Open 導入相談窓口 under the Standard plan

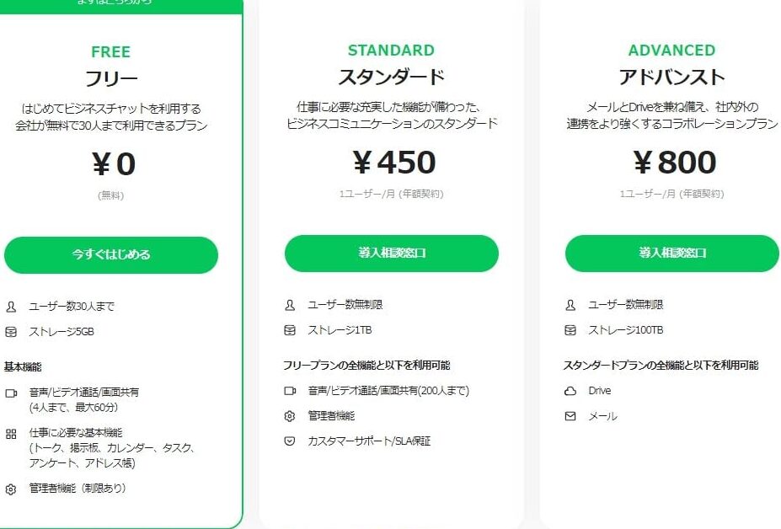click(392, 254)
